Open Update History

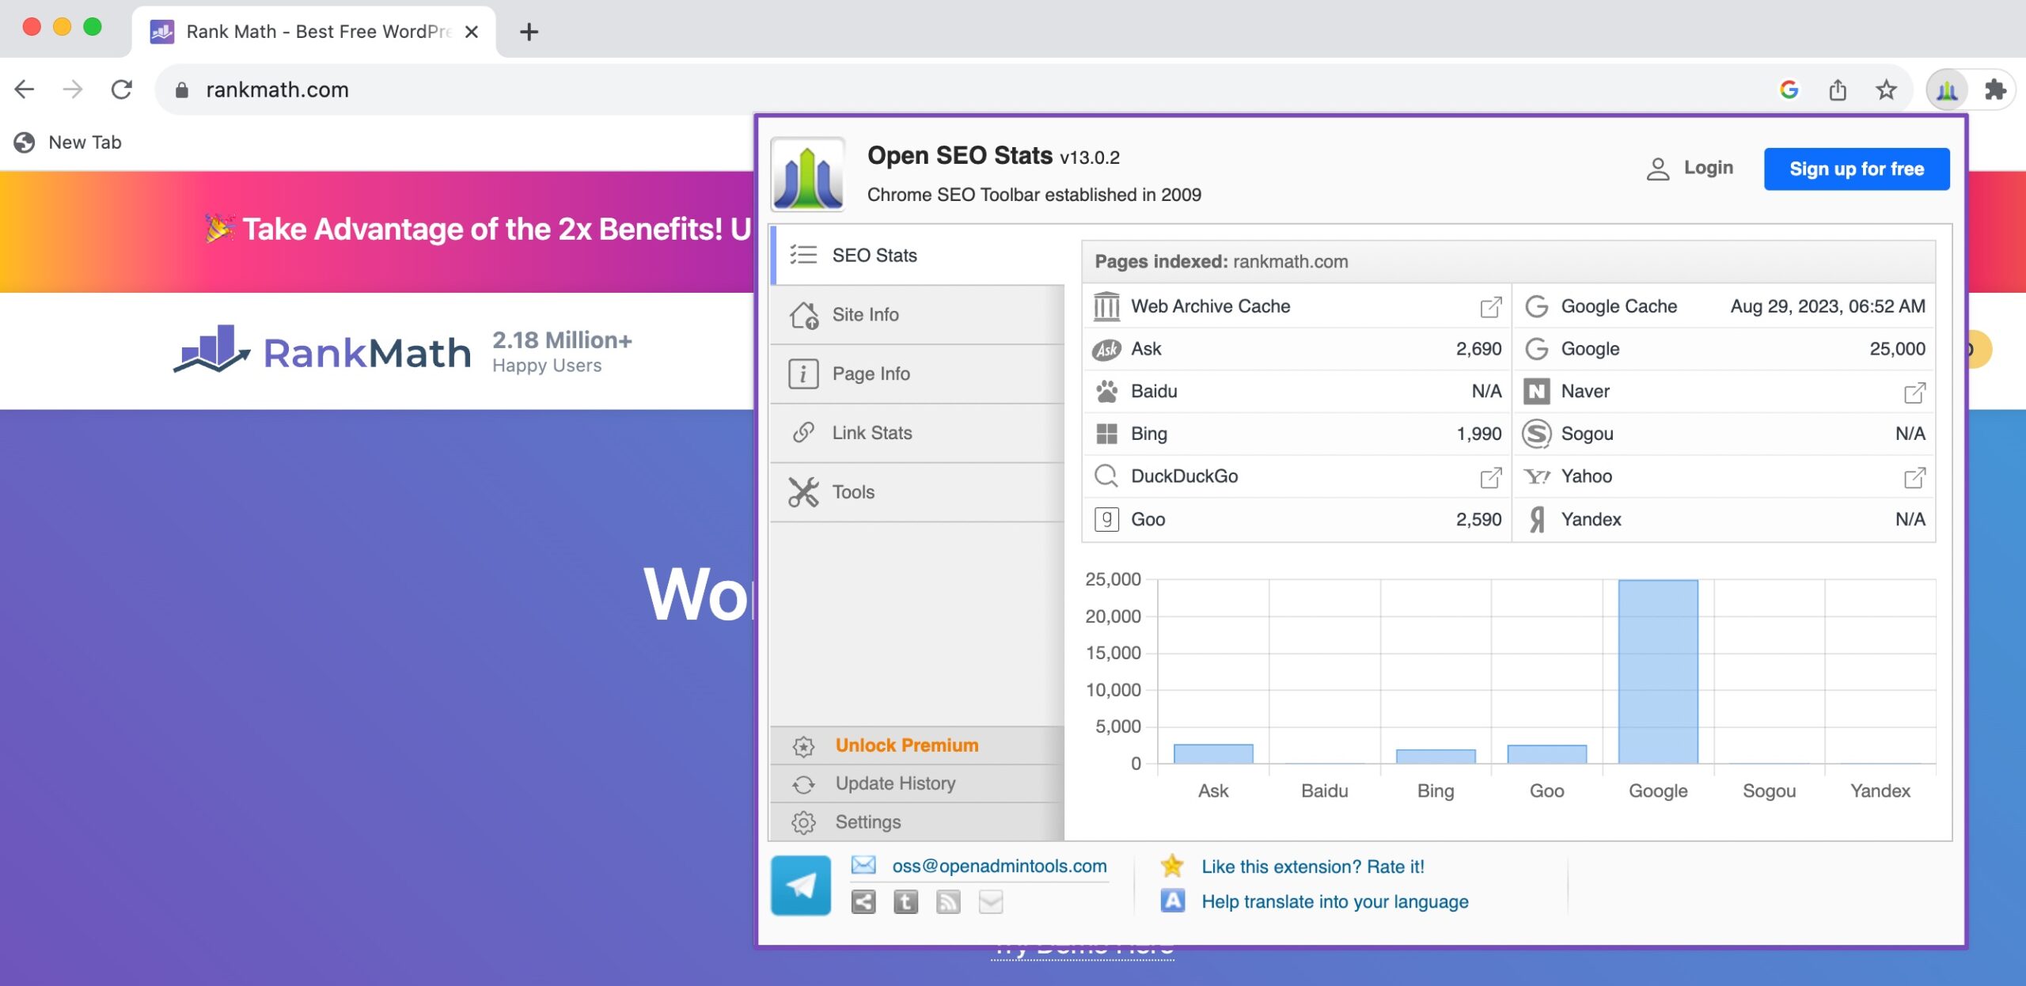point(918,783)
